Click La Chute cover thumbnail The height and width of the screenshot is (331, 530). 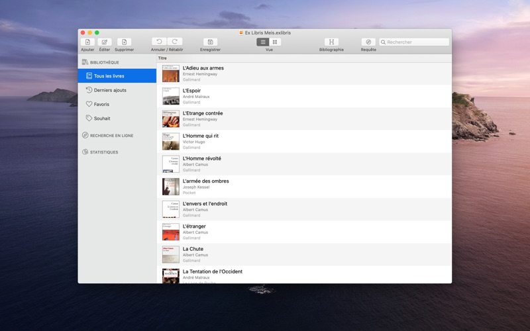click(171, 255)
